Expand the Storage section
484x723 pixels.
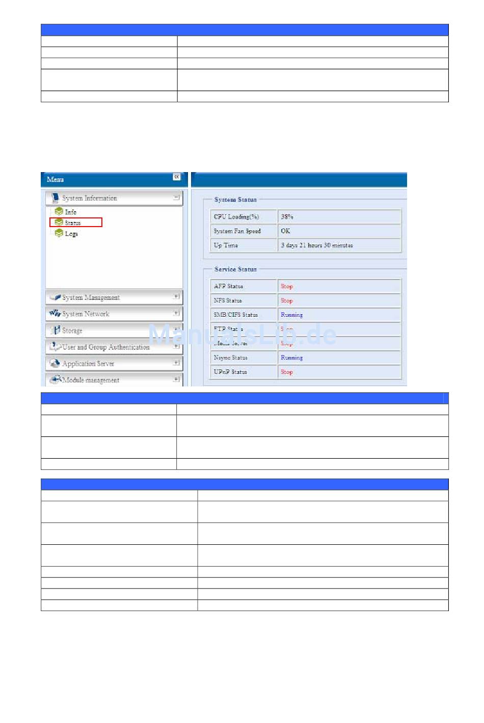coord(176,329)
